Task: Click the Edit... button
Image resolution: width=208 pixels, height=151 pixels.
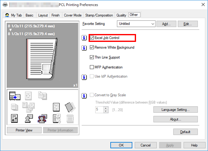Action: point(188,24)
